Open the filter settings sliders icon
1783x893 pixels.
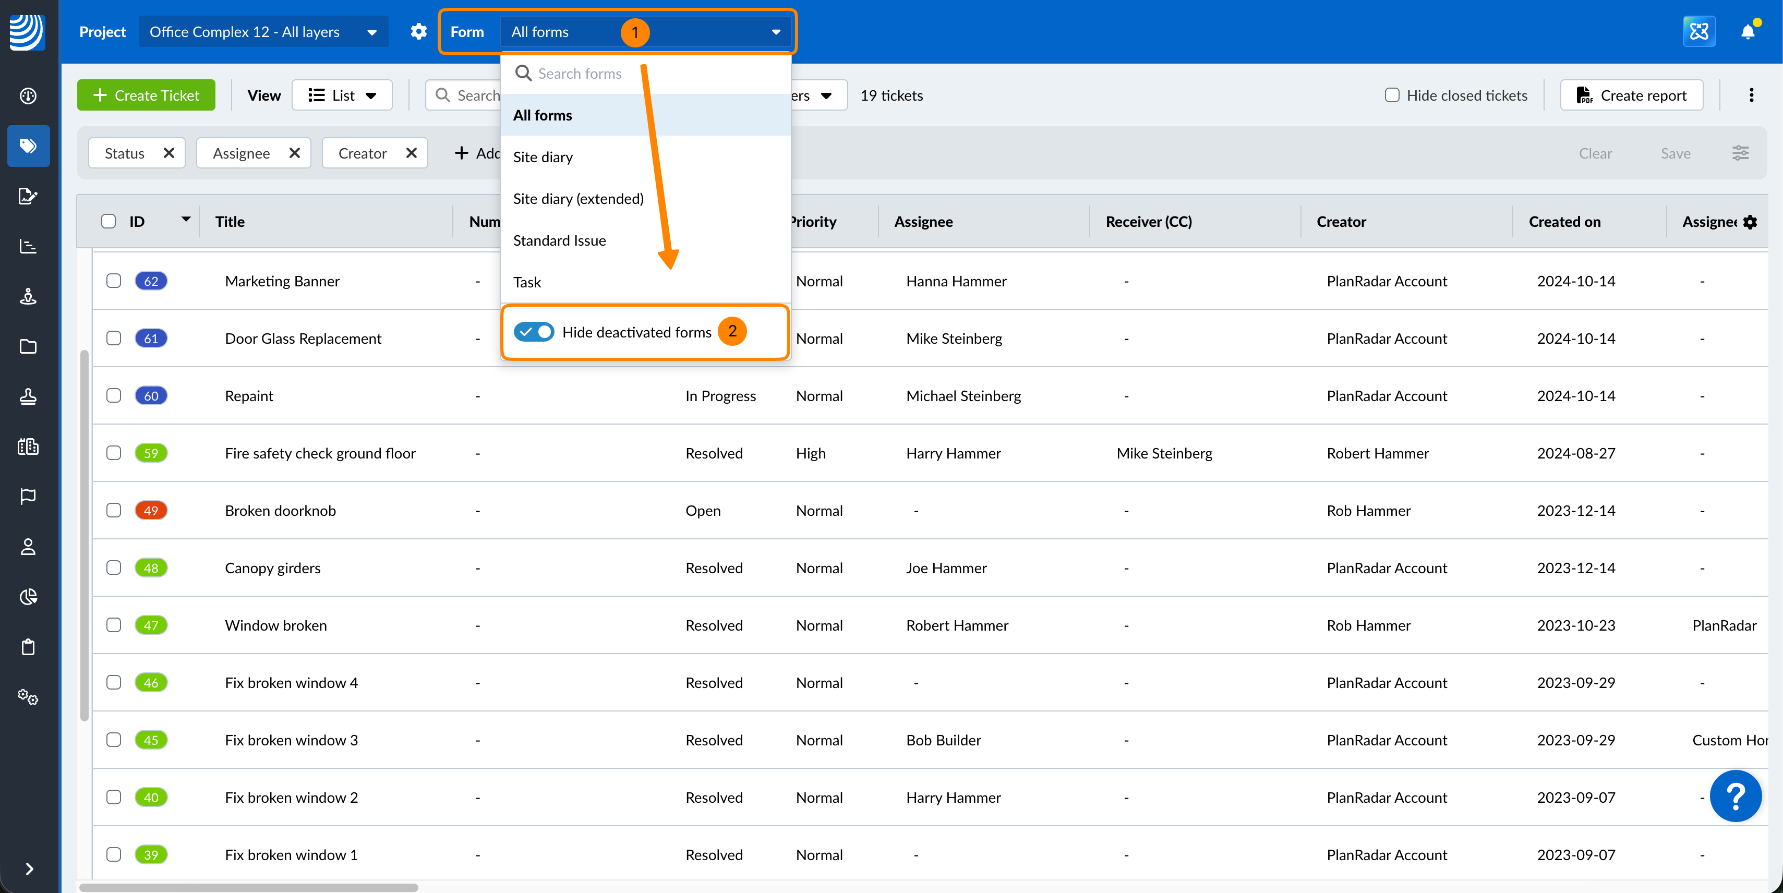pyautogui.click(x=1741, y=153)
